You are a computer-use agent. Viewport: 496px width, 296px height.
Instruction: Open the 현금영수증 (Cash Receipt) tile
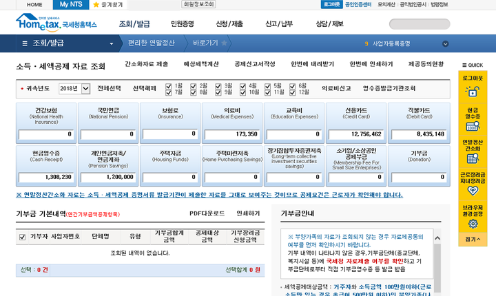point(46,166)
